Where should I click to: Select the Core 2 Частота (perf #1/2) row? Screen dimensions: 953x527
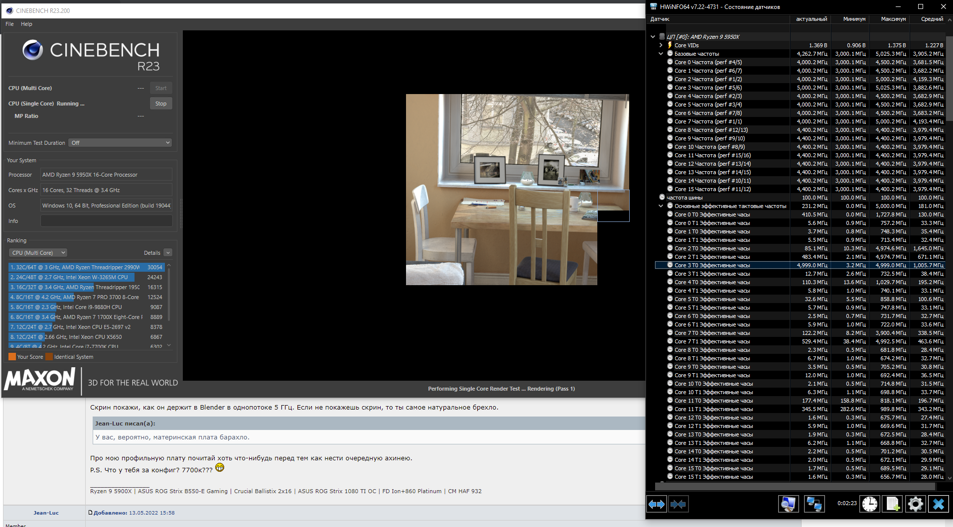point(800,79)
